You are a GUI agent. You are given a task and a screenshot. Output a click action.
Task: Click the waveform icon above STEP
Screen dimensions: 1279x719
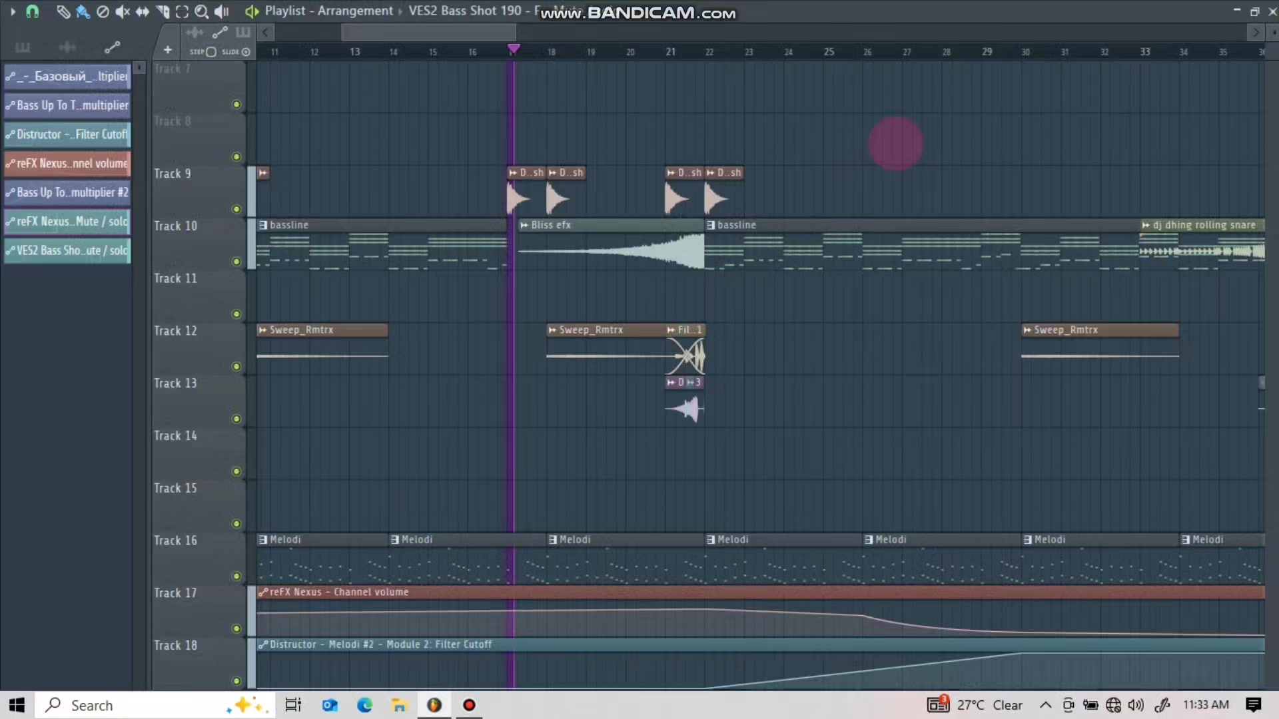(x=195, y=32)
